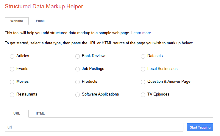Focus the url text field
The image size is (220, 136).
pos(94,127)
